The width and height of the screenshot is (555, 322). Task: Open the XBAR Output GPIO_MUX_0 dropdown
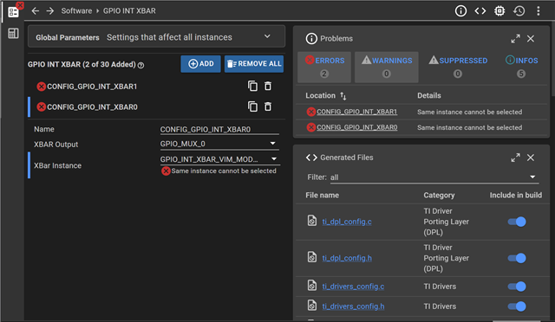point(219,144)
